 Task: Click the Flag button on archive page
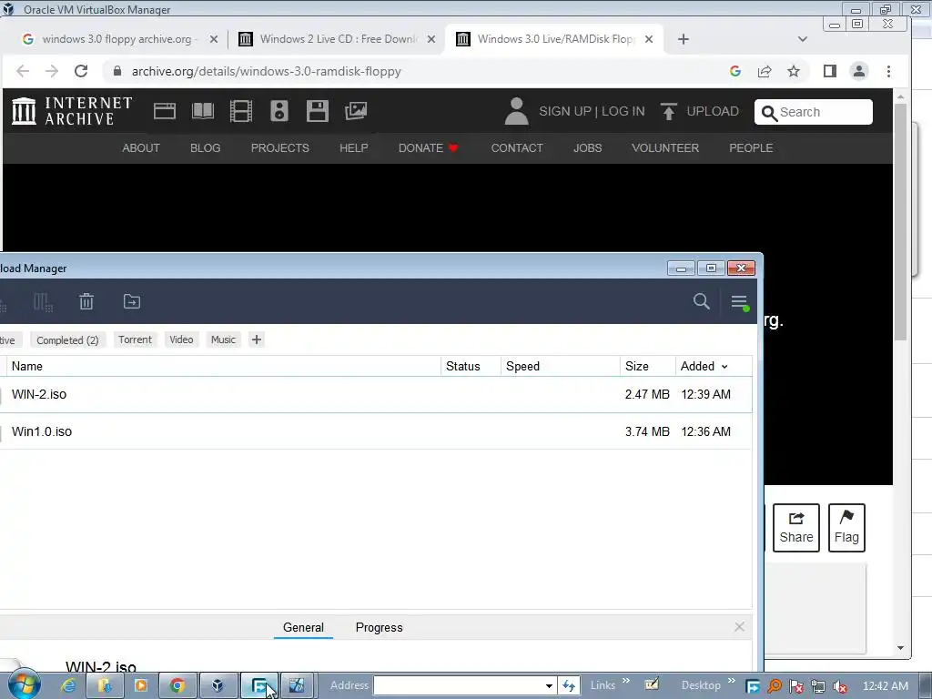point(846,528)
